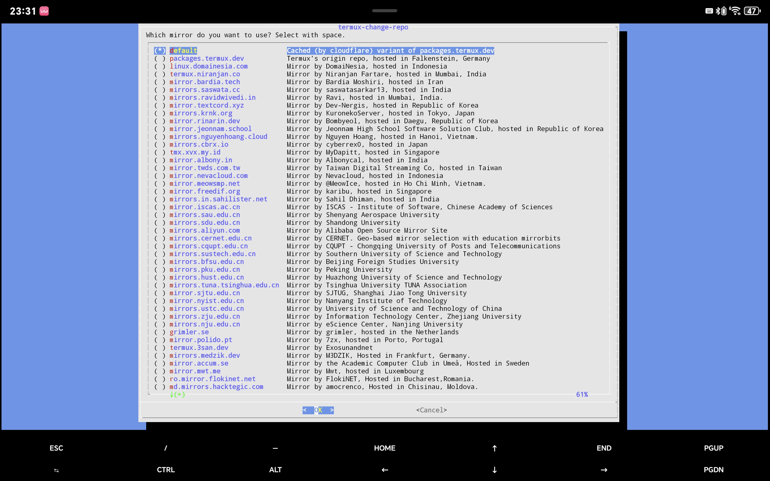The image size is (770, 481).
Task: Choose the grimler.se mirror radio
Action: (x=160, y=332)
